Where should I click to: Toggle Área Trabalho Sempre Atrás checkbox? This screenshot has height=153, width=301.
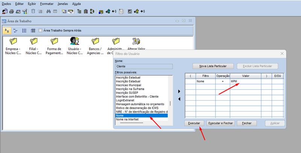point(40,30)
